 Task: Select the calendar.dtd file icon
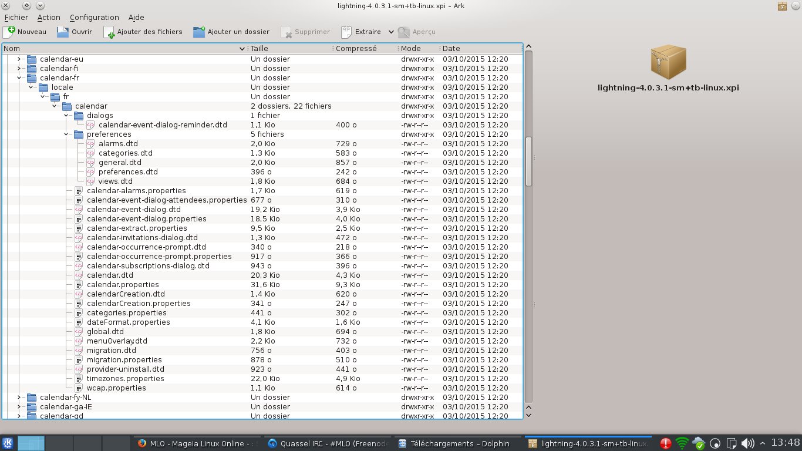pyautogui.click(x=79, y=275)
